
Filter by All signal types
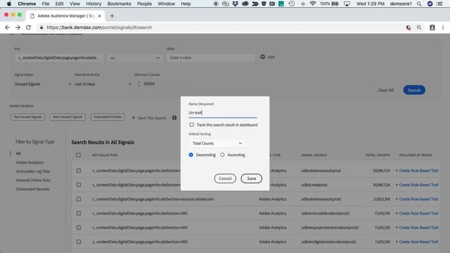click(x=19, y=153)
